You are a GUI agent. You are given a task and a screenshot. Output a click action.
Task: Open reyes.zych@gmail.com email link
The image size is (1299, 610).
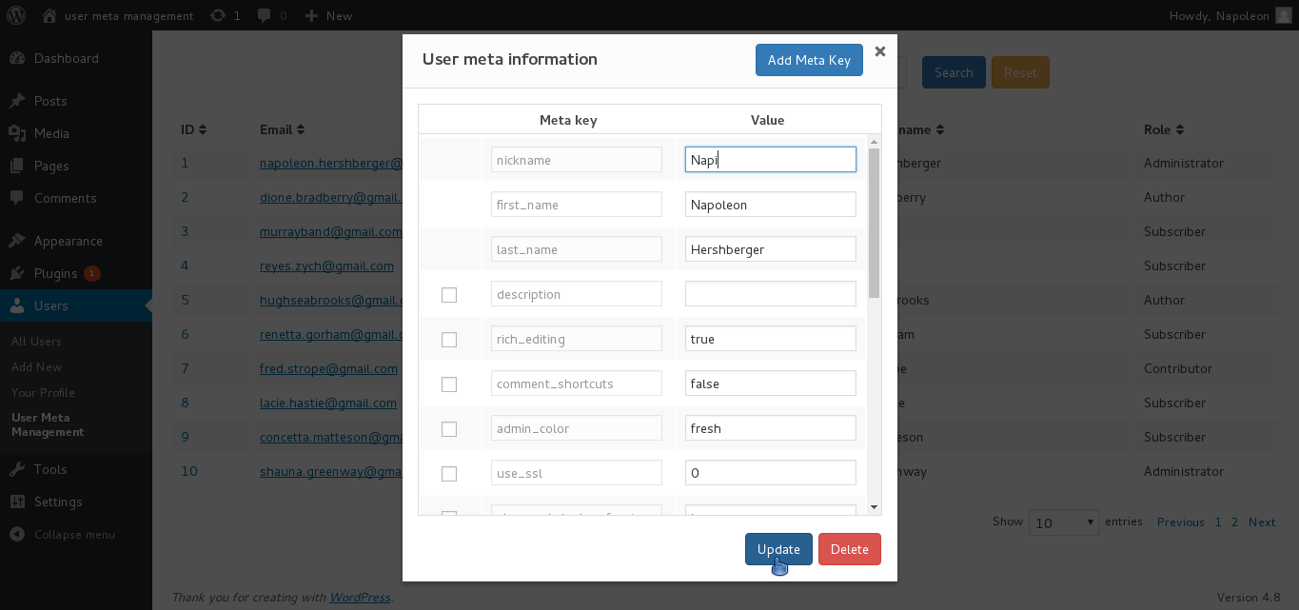click(x=326, y=266)
